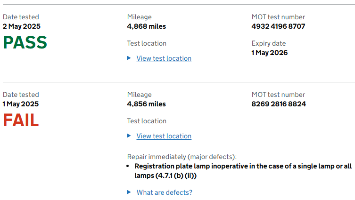Open View test location link under FAIL result
This screenshot has height=200, width=355.
pyautogui.click(x=164, y=136)
